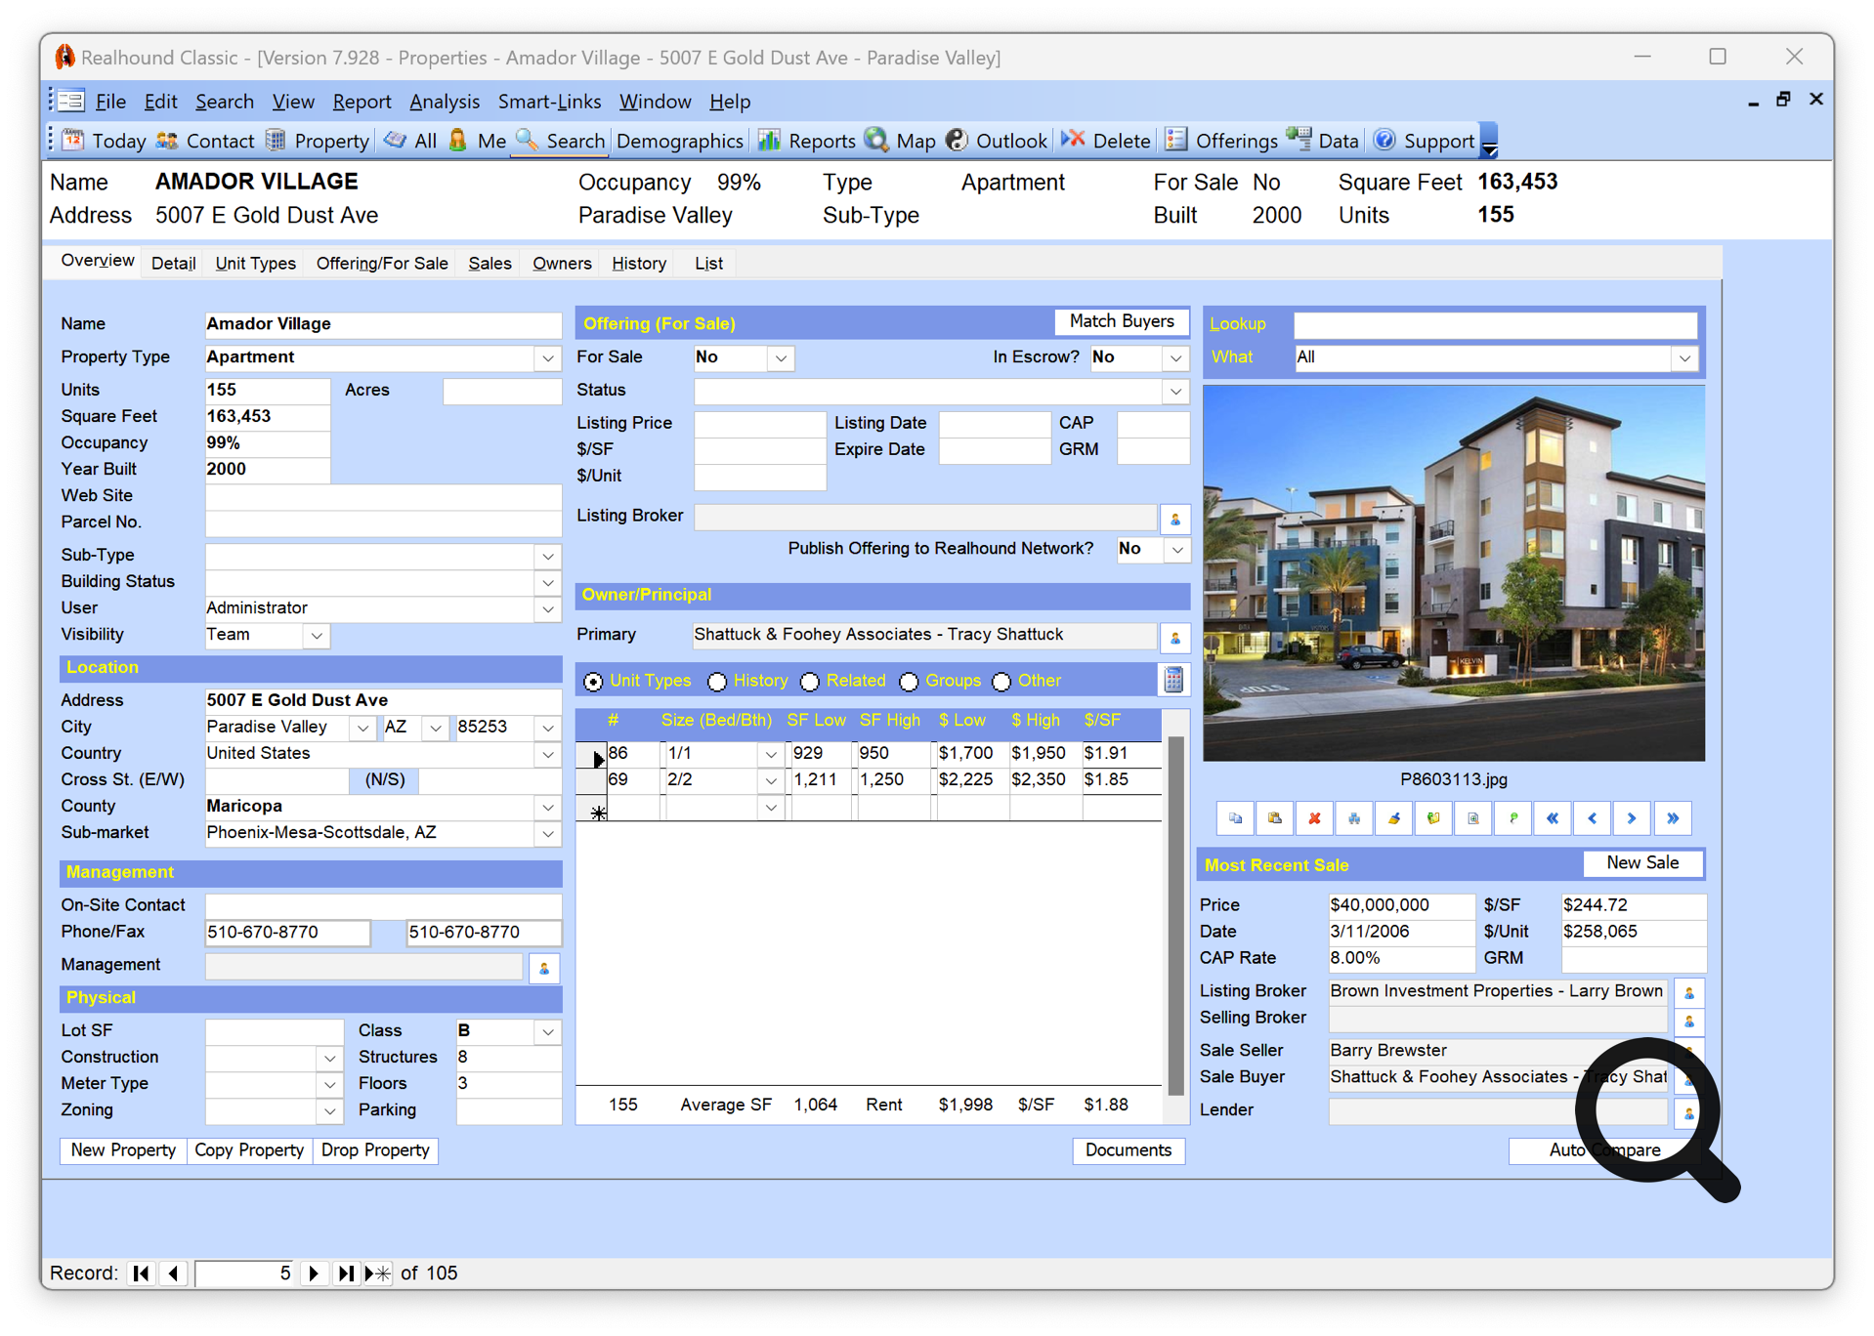
Task: Expand the Property Type dropdown
Action: click(x=548, y=358)
